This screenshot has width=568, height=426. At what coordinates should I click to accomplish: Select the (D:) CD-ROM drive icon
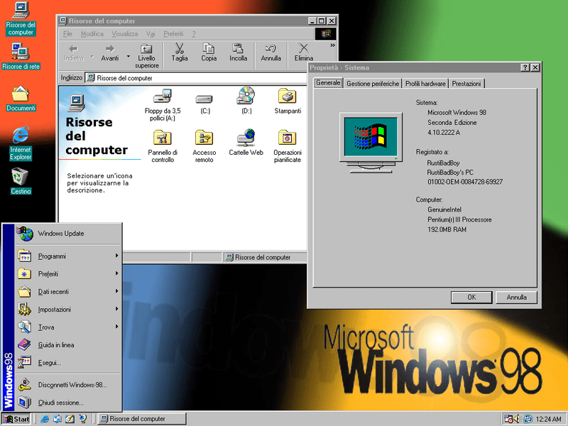(246, 101)
